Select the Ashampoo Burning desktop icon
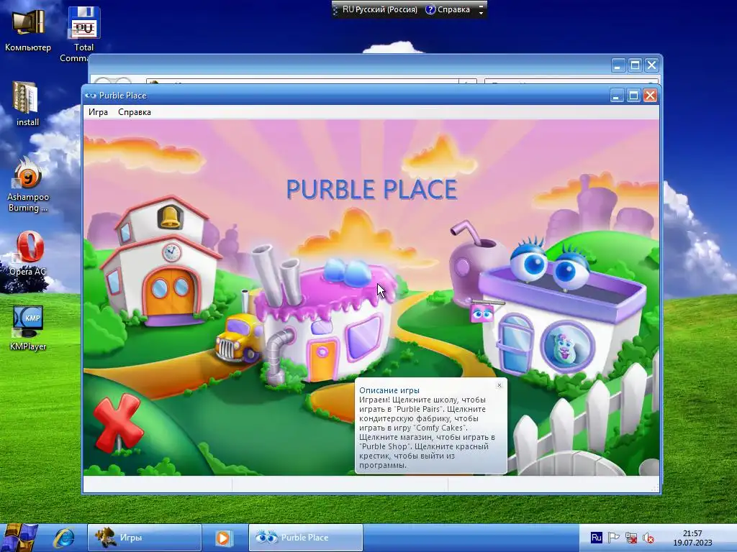The height and width of the screenshot is (552, 737). [x=28, y=185]
